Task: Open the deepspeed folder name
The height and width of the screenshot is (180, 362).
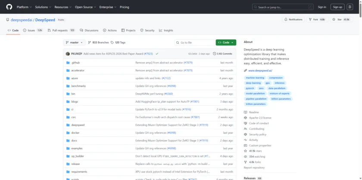Action: (x=78, y=125)
